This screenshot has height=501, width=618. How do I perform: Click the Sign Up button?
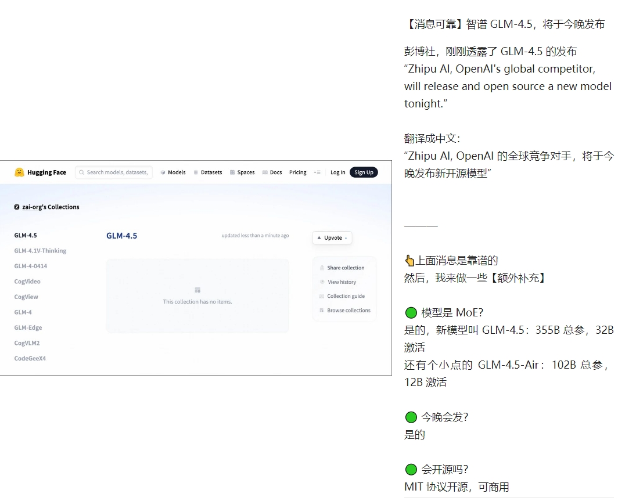(364, 172)
